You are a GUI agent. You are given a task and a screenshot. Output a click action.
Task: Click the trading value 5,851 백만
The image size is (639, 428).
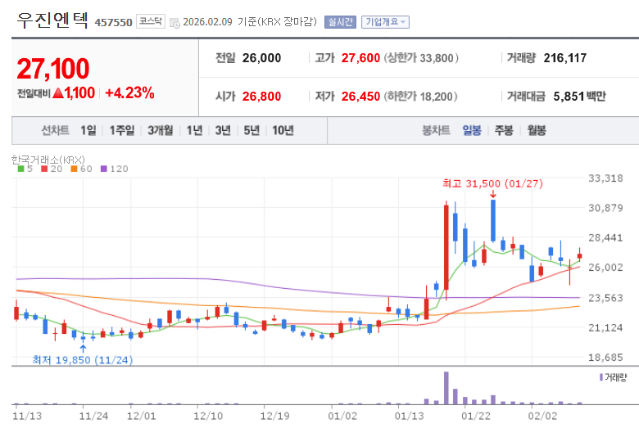[579, 97]
